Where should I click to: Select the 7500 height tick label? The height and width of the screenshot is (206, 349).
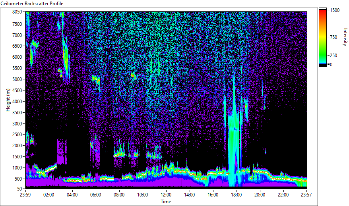pos(17,24)
